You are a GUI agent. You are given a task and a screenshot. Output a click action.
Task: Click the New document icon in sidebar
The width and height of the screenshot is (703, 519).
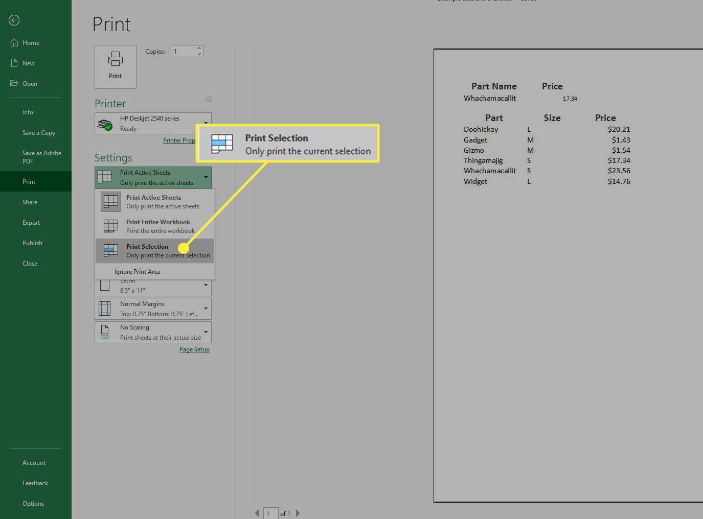click(x=14, y=63)
